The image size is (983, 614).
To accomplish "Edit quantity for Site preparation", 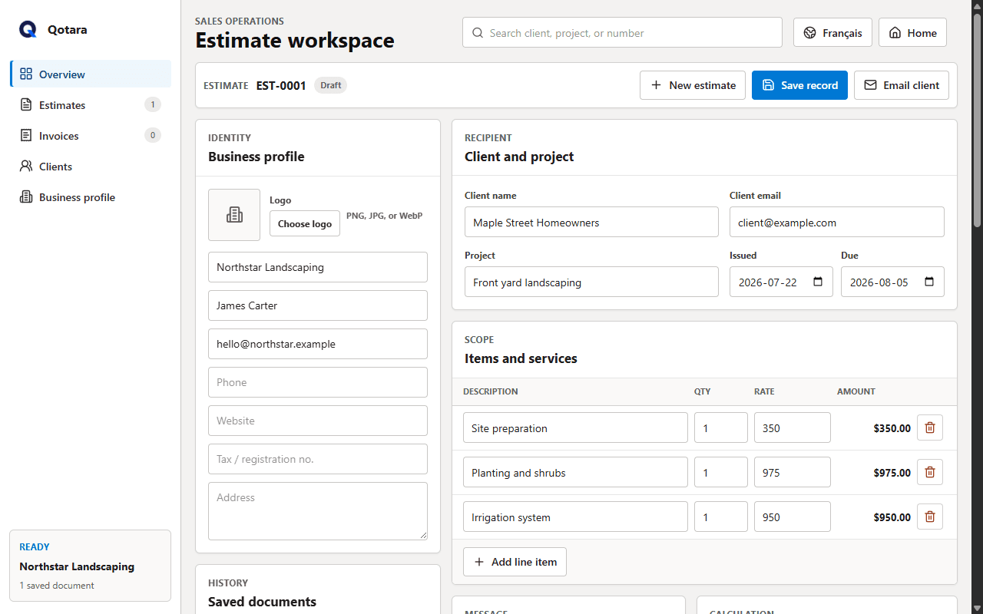I will [721, 427].
